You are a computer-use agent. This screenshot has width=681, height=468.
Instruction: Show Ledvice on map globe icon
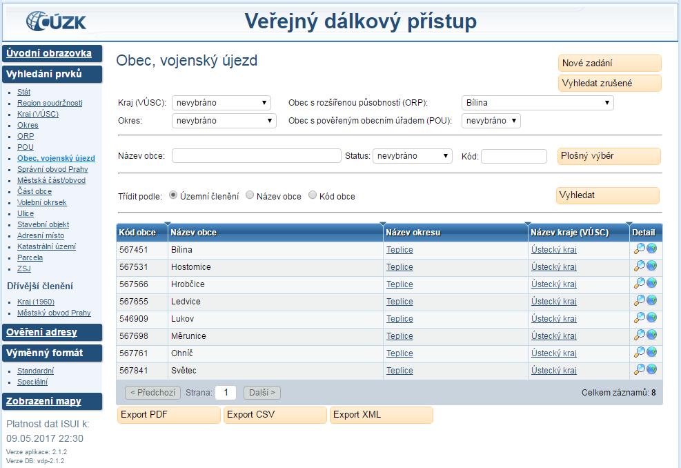pyautogui.click(x=651, y=300)
